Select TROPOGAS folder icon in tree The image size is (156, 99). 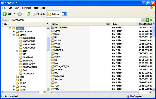point(21,73)
